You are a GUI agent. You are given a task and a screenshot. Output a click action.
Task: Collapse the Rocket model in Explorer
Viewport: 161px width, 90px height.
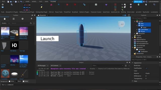pos(135,21)
